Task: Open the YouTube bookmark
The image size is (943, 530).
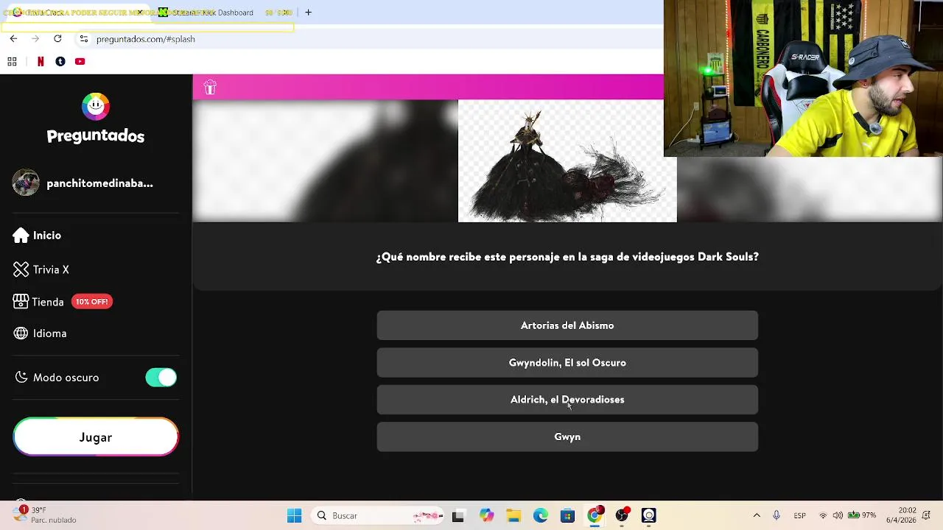Action: [80, 62]
